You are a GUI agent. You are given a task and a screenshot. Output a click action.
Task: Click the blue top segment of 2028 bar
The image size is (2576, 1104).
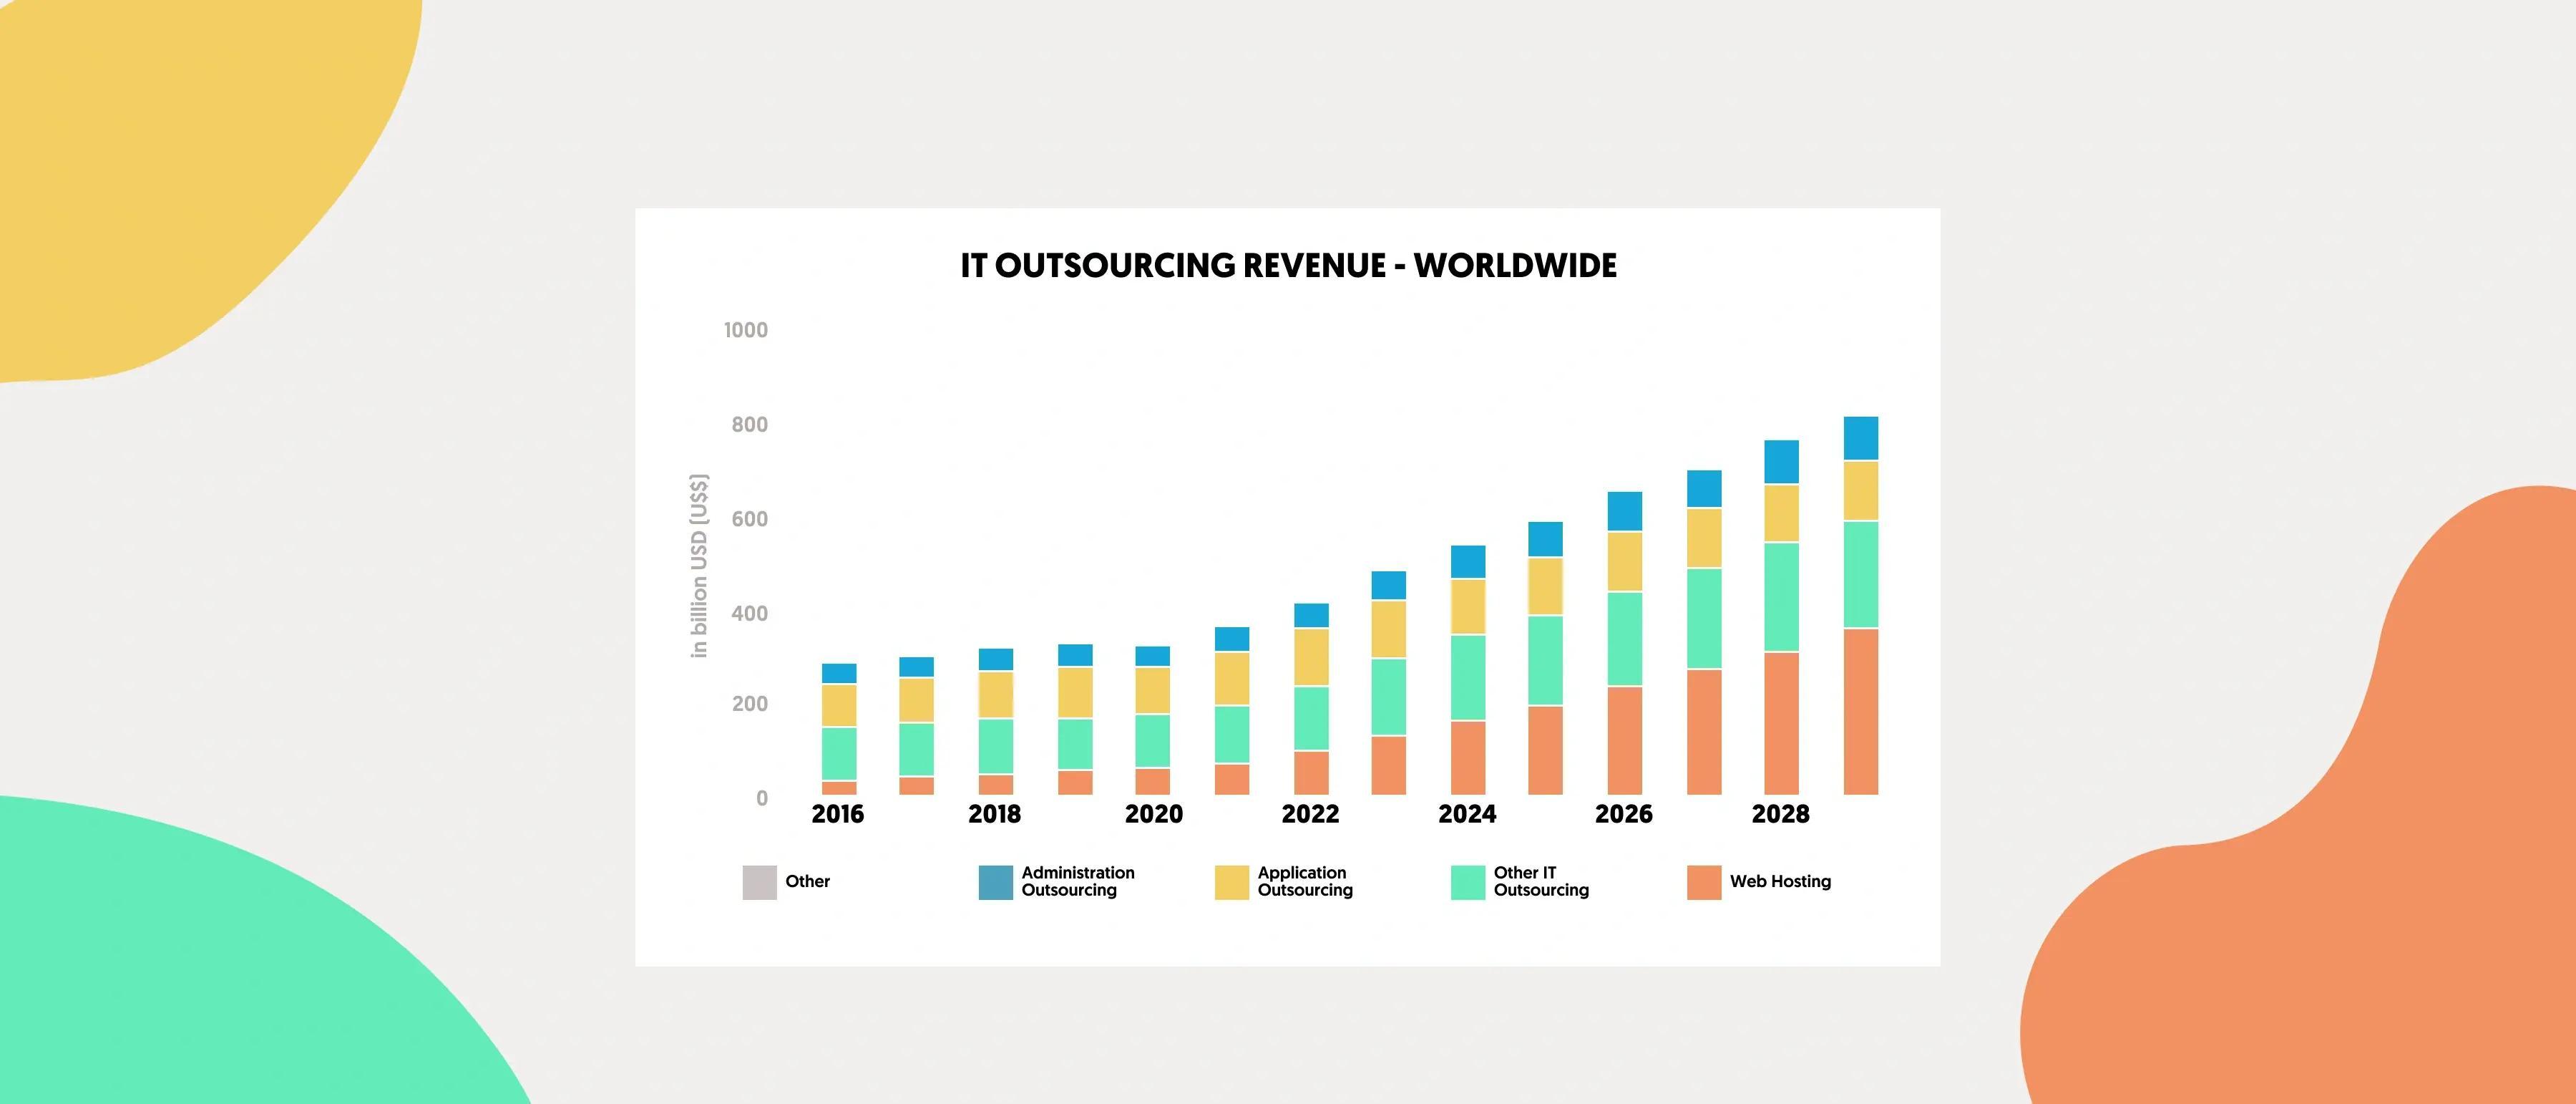(x=1781, y=463)
